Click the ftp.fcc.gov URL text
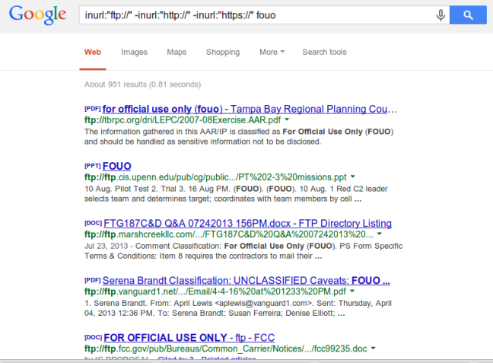 225,349
